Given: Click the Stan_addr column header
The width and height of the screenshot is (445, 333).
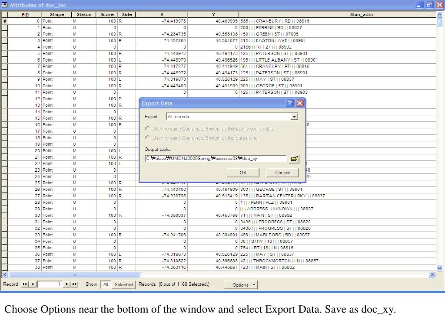Looking at the screenshot, I should coord(338,14).
